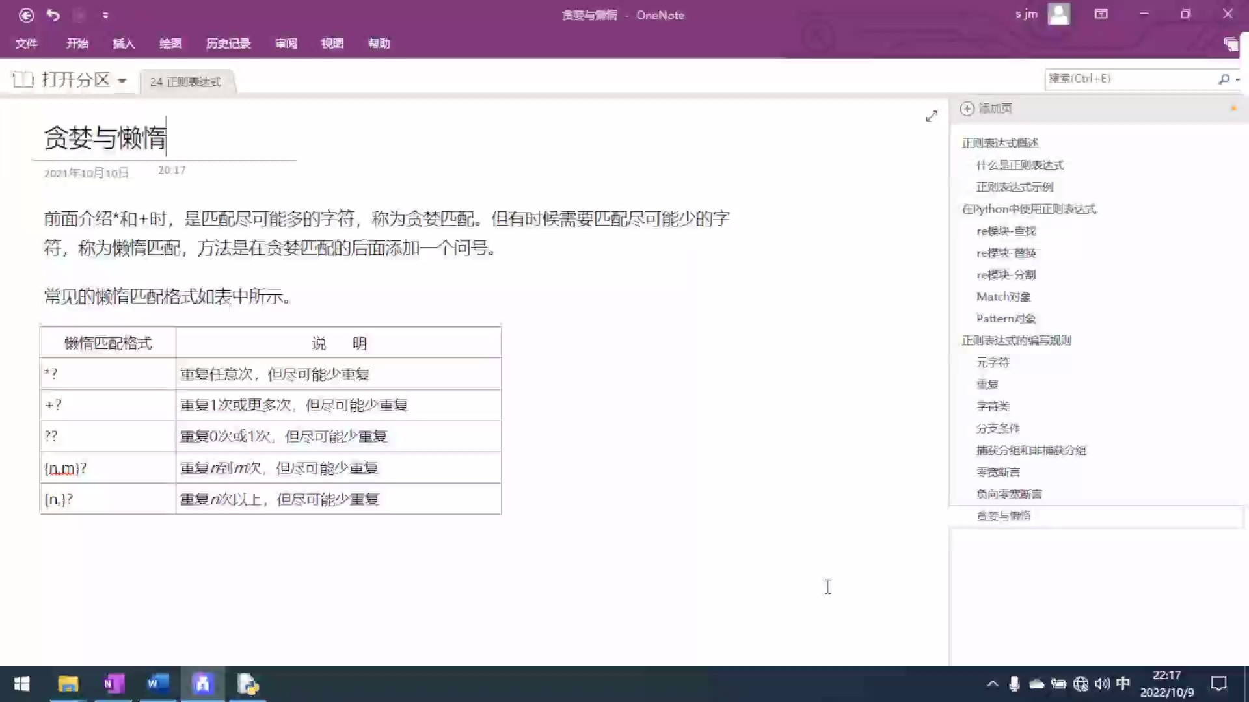Click the full-page view expand arrow on the page
The image size is (1249, 702).
coord(932,116)
